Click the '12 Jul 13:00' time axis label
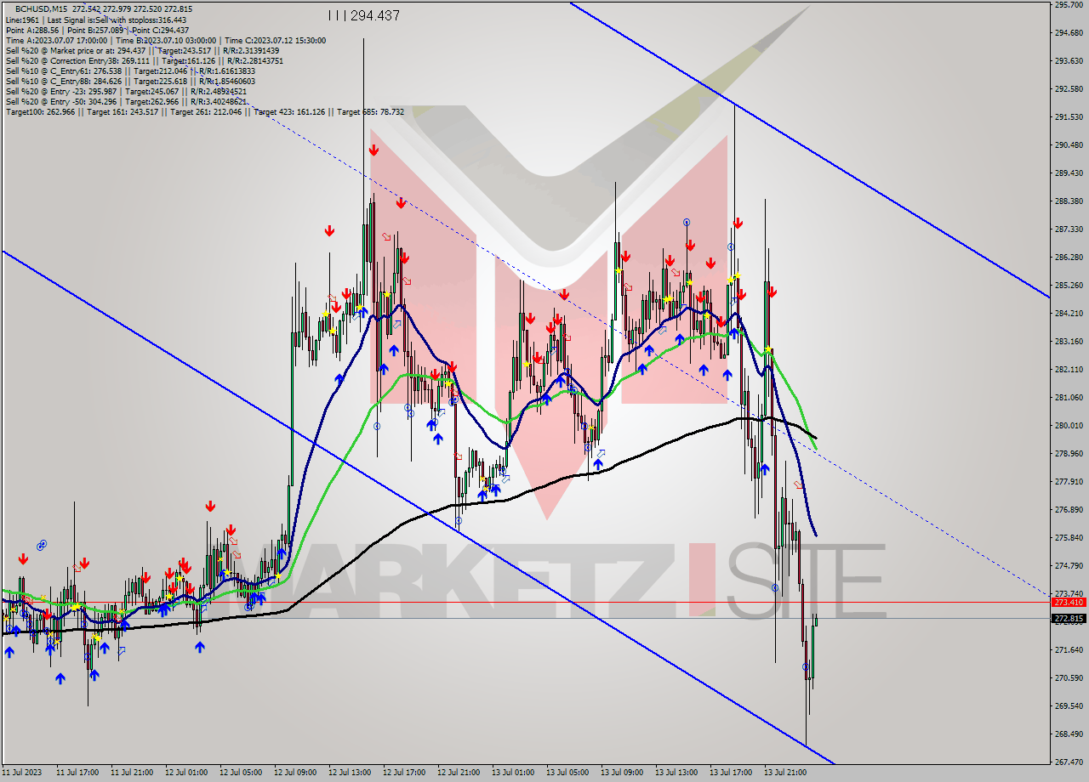 [x=350, y=773]
